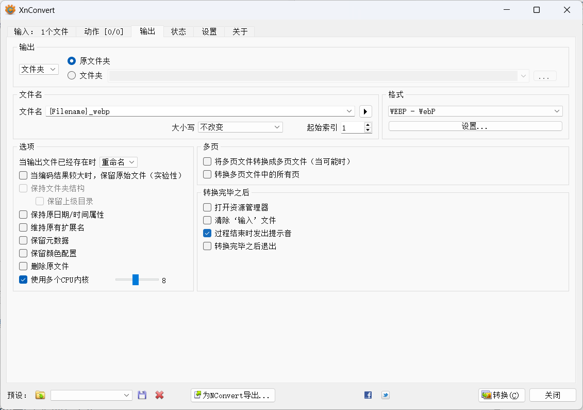Select custom 文件夹 radio option
Image resolution: width=583 pixels, height=410 pixels.
coord(72,75)
